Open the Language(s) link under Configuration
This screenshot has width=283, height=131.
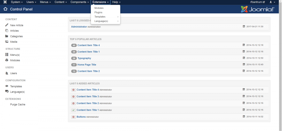coord(17,92)
